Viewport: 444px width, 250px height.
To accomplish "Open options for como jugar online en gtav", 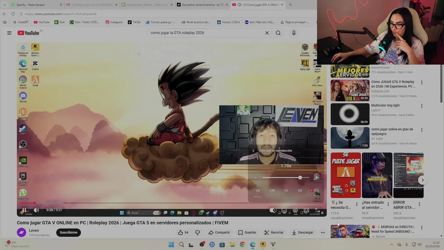I will tap(422, 130).
